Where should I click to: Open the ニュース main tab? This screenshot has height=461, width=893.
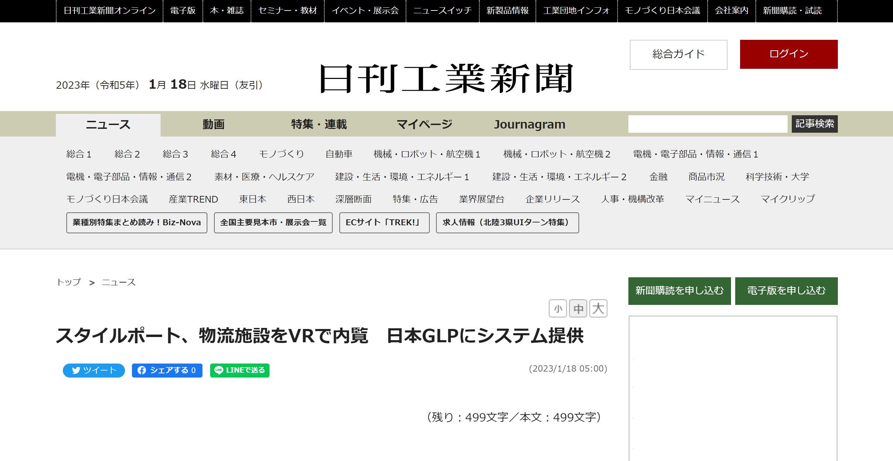point(108,125)
